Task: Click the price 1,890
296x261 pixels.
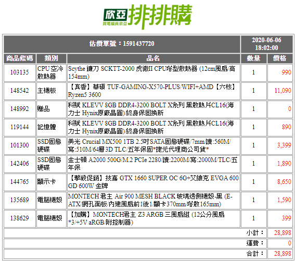Action: click(284, 164)
